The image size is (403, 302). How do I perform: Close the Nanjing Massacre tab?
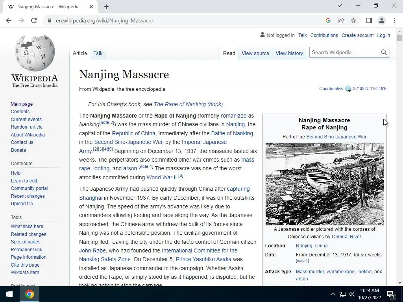pos(91,7)
